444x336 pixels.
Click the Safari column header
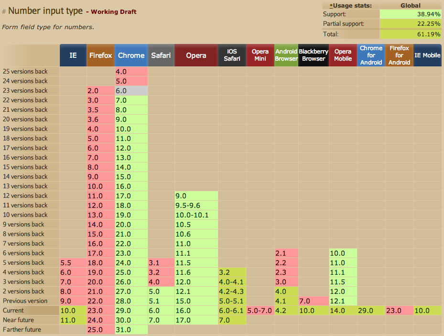[x=161, y=55]
